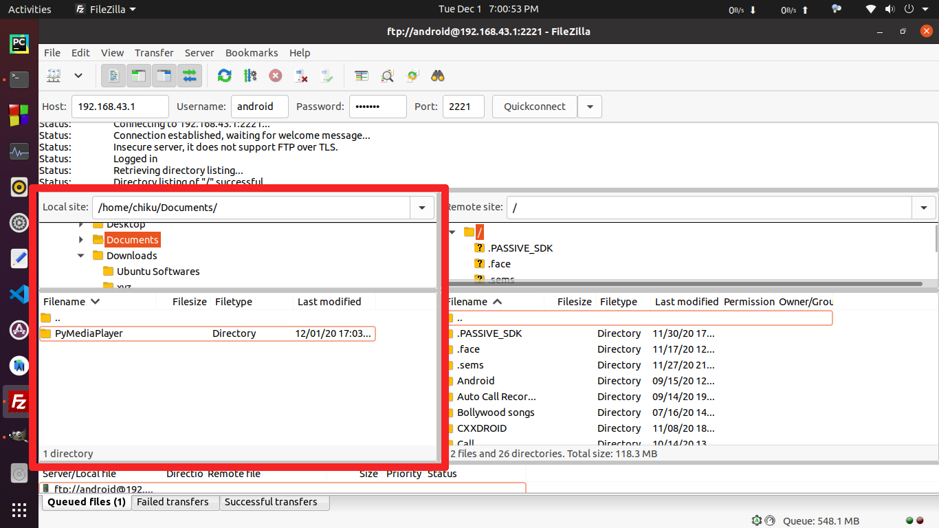Cancel the current operation
Image resolution: width=939 pixels, height=528 pixels.
[275, 76]
